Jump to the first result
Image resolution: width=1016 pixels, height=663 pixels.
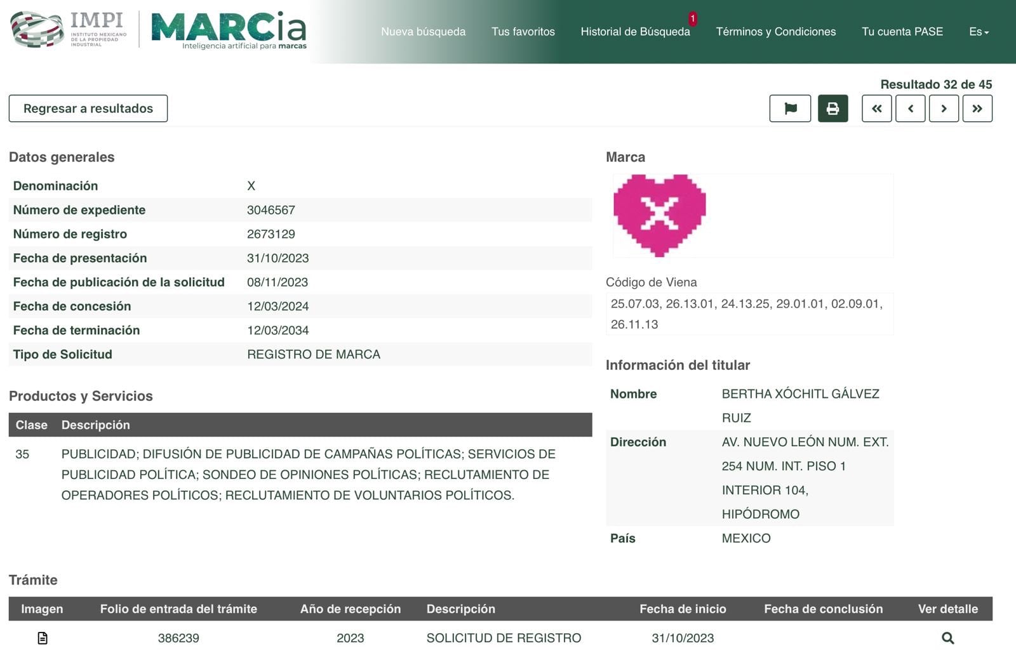point(876,108)
